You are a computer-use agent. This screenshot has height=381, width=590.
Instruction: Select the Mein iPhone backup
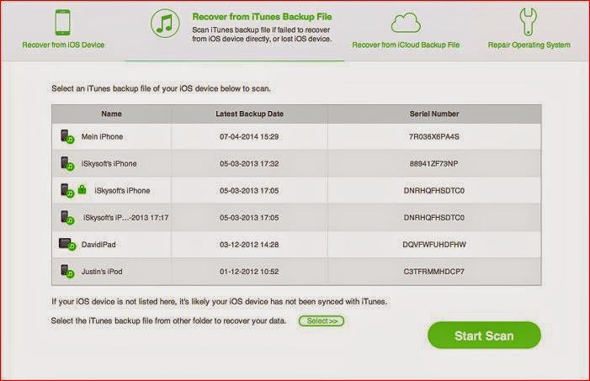coord(296,136)
